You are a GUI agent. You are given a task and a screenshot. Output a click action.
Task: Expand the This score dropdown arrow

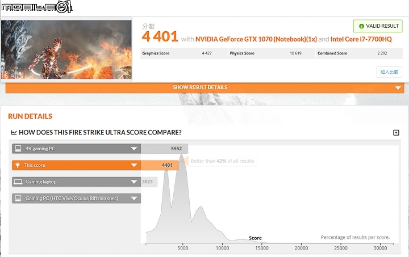coord(134,165)
